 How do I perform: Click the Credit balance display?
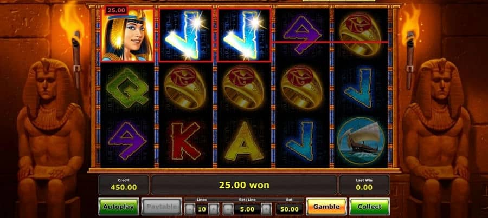(x=124, y=185)
